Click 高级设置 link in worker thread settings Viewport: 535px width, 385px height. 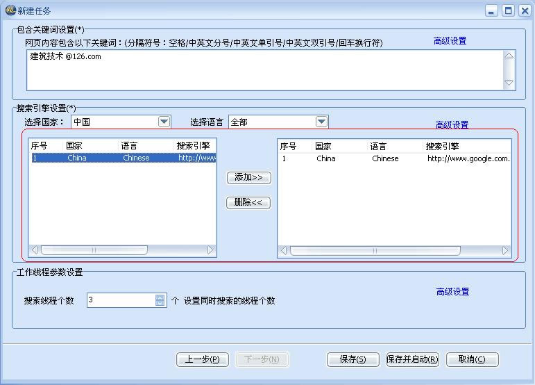[x=452, y=292]
